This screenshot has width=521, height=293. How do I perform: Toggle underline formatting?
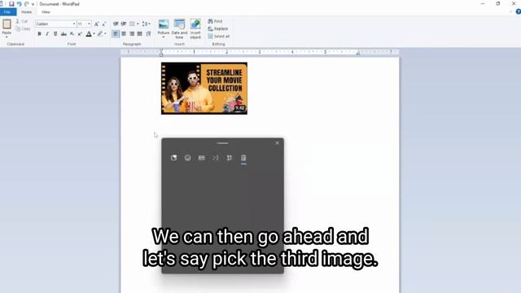(55, 34)
